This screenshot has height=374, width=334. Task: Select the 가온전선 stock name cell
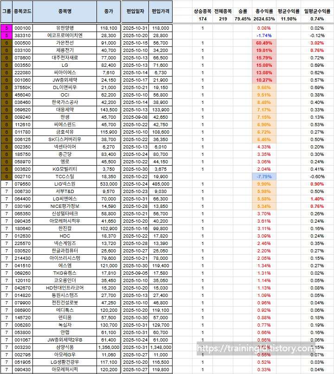[64, 43]
